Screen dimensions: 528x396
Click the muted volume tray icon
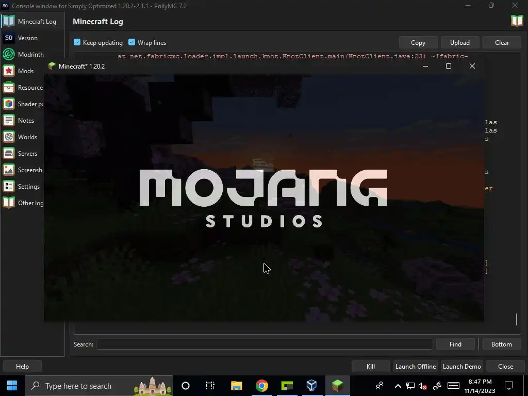pos(423,386)
